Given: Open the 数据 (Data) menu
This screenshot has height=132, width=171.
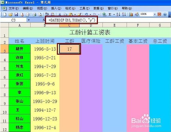Looking at the screenshot, I should [99, 8].
